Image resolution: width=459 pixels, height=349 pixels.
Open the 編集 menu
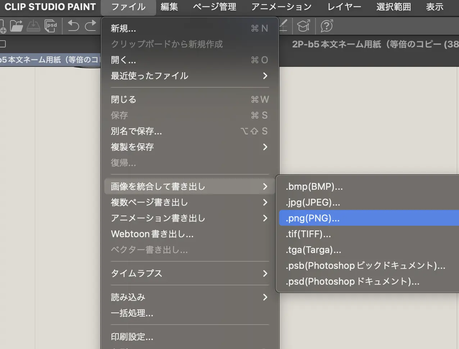click(x=169, y=7)
